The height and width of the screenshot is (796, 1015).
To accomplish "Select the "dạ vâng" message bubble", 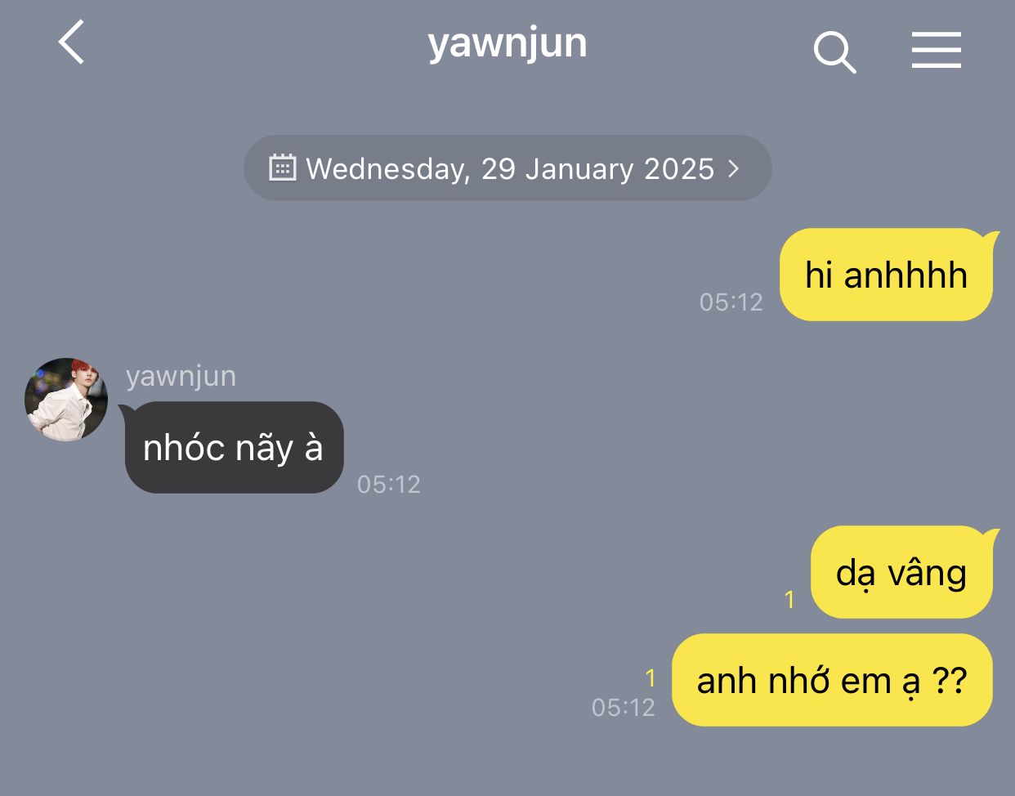I will coord(902,572).
